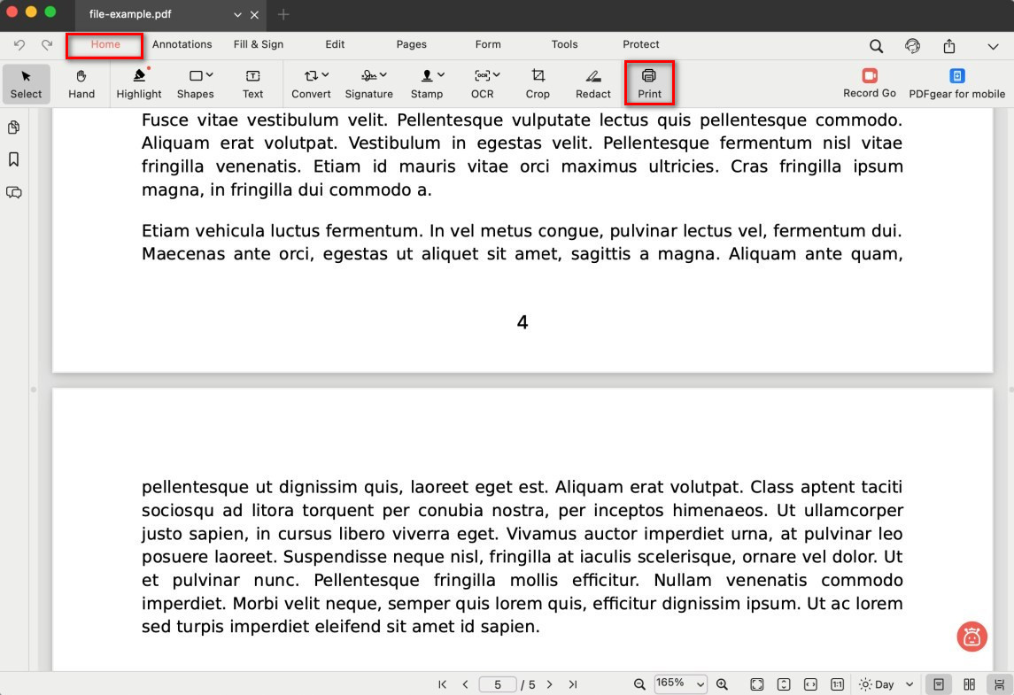The width and height of the screenshot is (1014, 695).
Task: Select the Redact tool
Action: point(593,82)
